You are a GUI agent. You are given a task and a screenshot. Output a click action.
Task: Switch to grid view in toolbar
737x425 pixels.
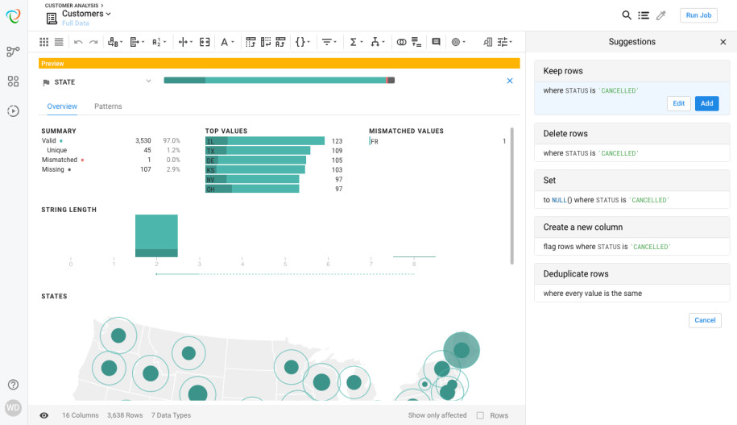[x=44, y=42]
